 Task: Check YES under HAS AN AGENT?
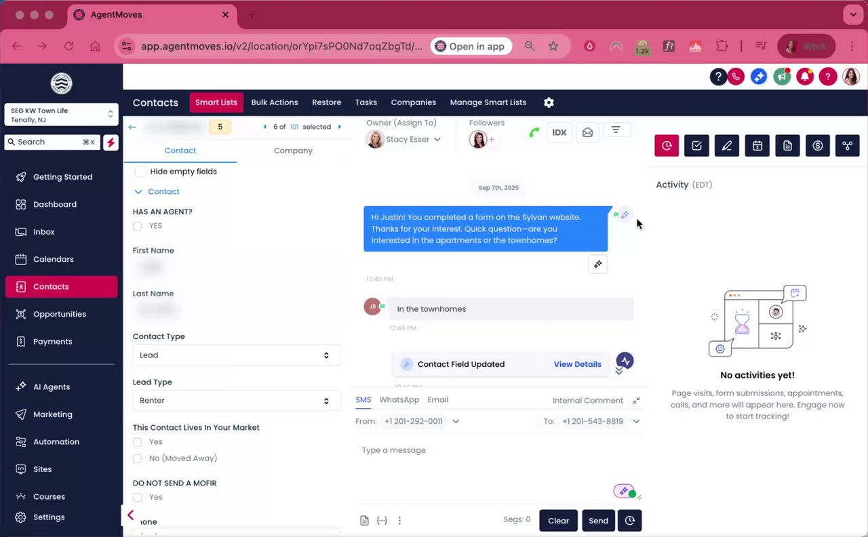[138, 226]
